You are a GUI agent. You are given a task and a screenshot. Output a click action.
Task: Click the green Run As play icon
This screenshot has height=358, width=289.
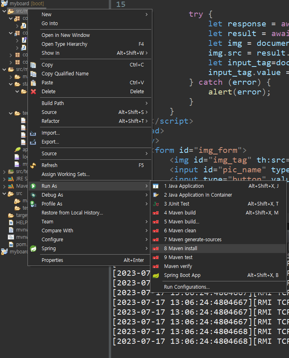tap(33, 186)
